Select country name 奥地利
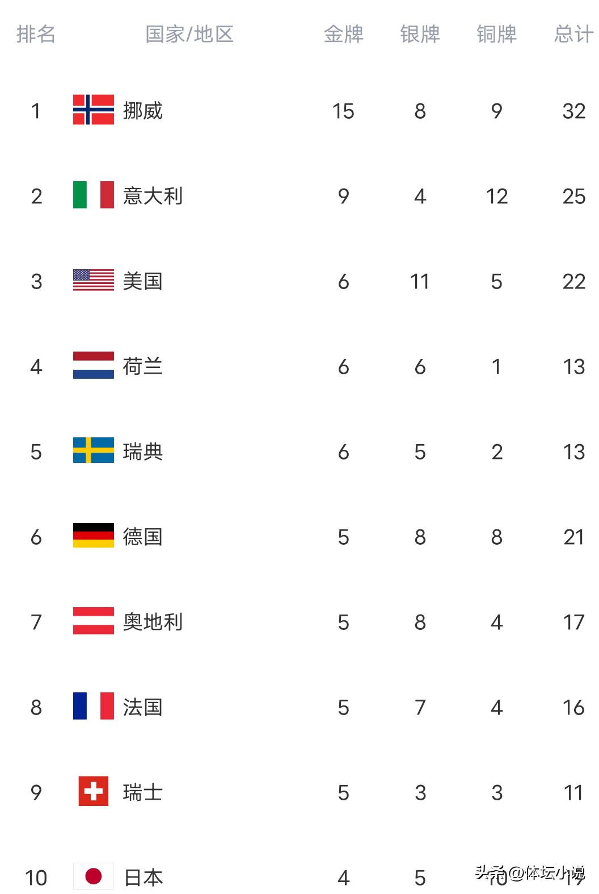 153,622
